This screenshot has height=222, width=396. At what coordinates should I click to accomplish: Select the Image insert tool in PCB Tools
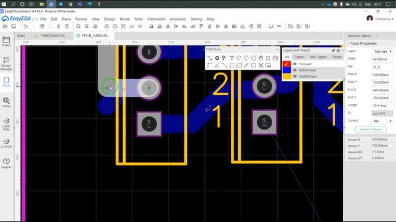(x=275, y=58)
